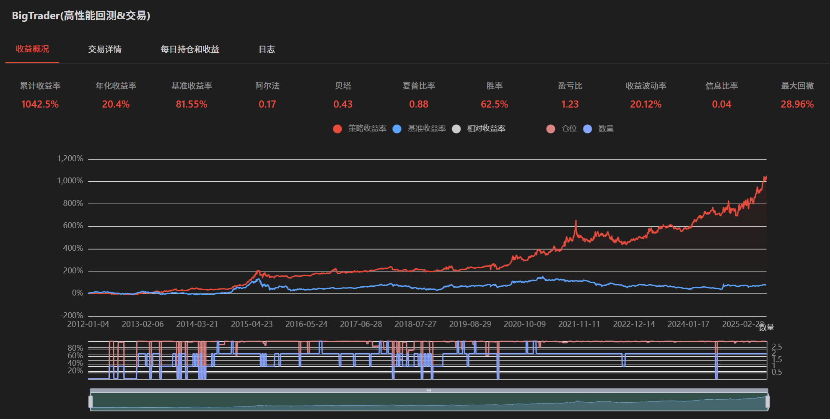Open the 每日持仓和收益 tab

190,49
